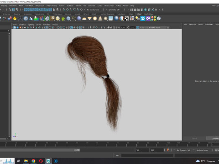Click the glossy blue ball material icon
Screen dimensions: 219x164
pyautogui.click(x=116, y=19)
